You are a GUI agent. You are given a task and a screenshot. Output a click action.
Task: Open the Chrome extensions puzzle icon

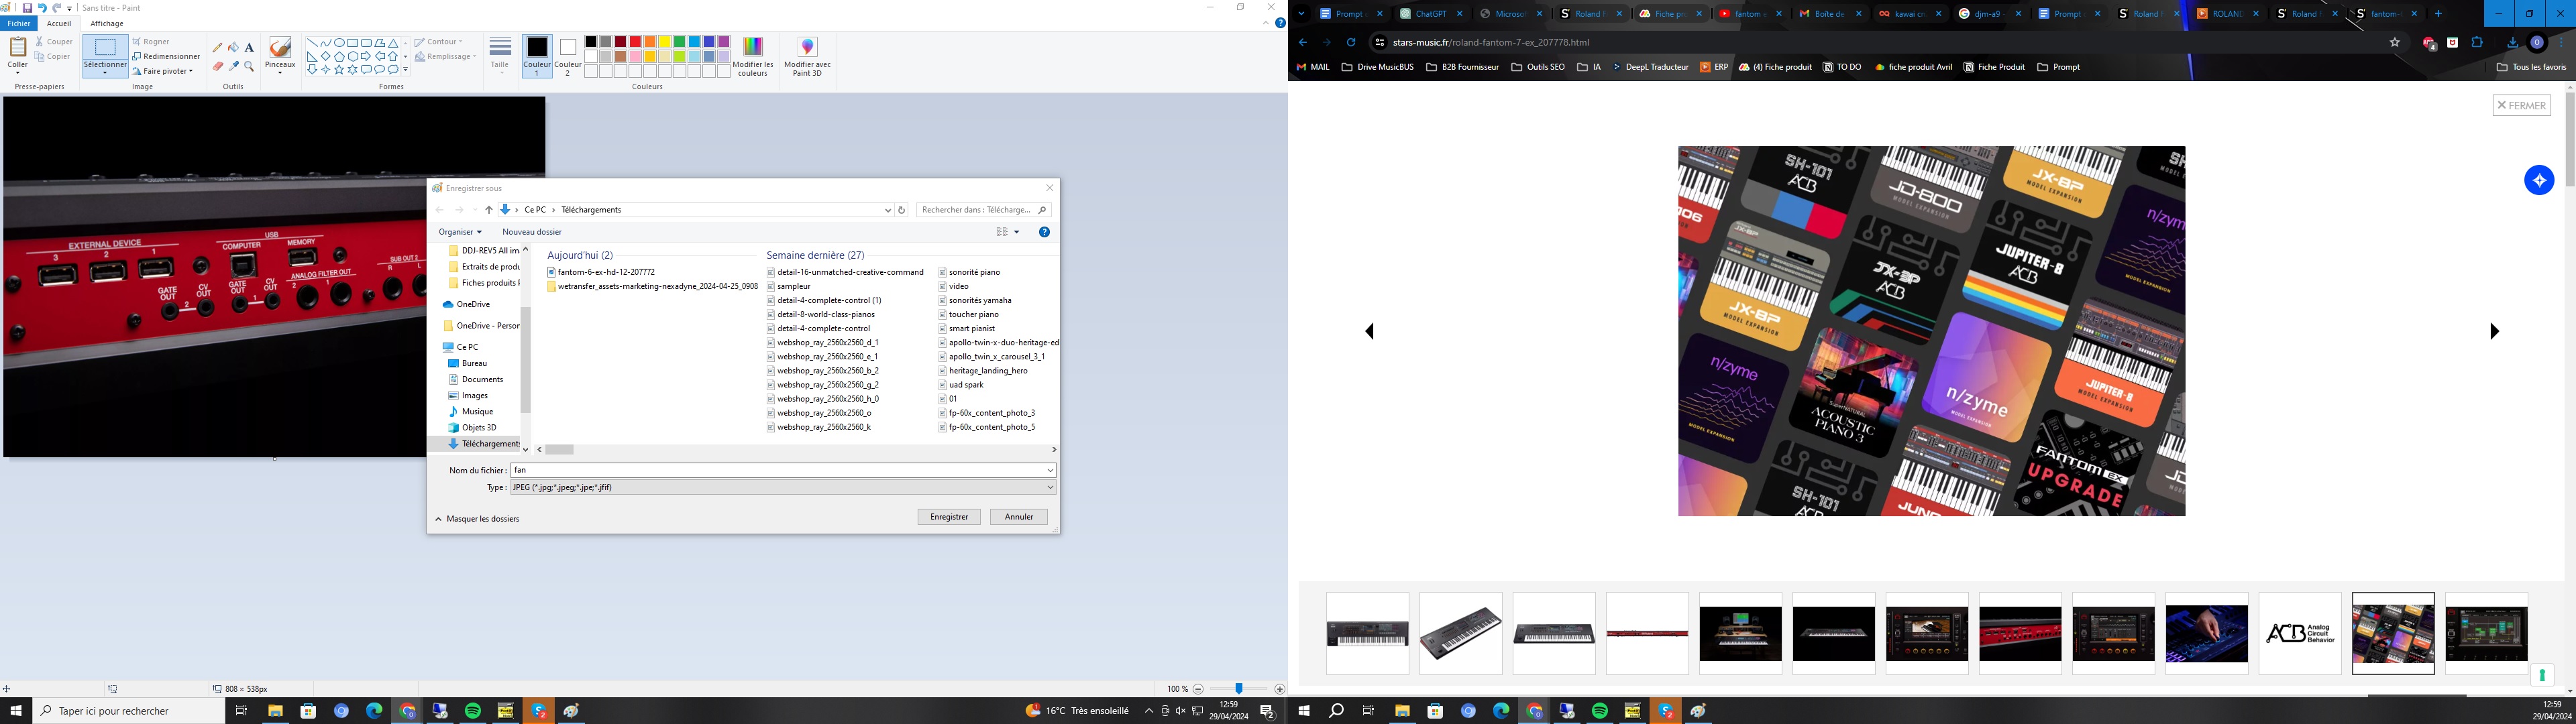tap(2477, 42)
